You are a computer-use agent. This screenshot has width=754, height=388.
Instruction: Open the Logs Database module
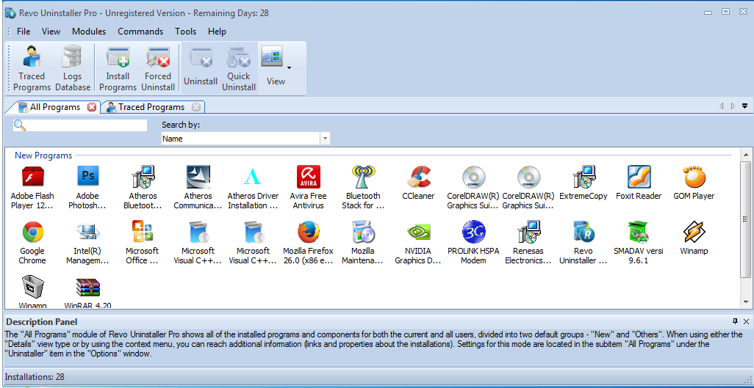(x=73, y=68)
